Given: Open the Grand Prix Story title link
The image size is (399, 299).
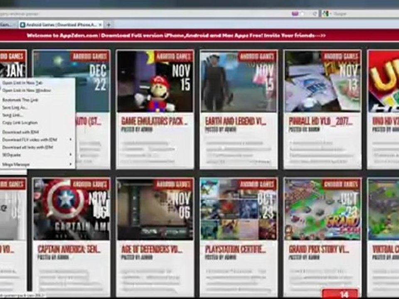Looking at the screenshot, I should point(319,249).
